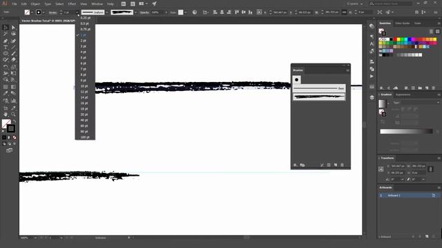Select the Selection tool
This screenshot has height=248, width=442.
point(6,28)
